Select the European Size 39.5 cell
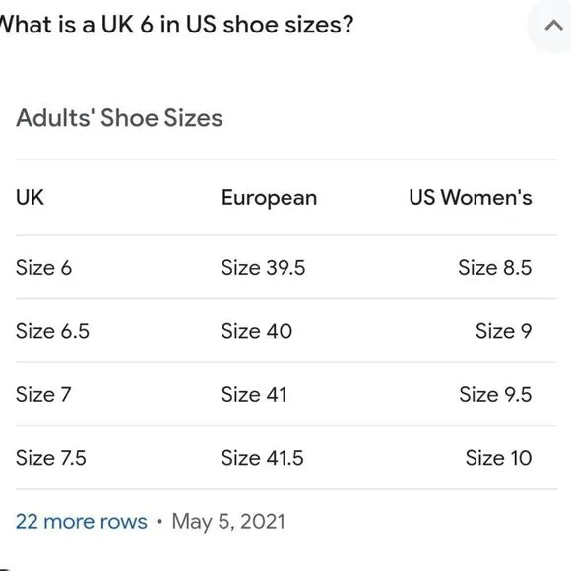571x571 pixels. pyautogui.click(x=263, y=268)
